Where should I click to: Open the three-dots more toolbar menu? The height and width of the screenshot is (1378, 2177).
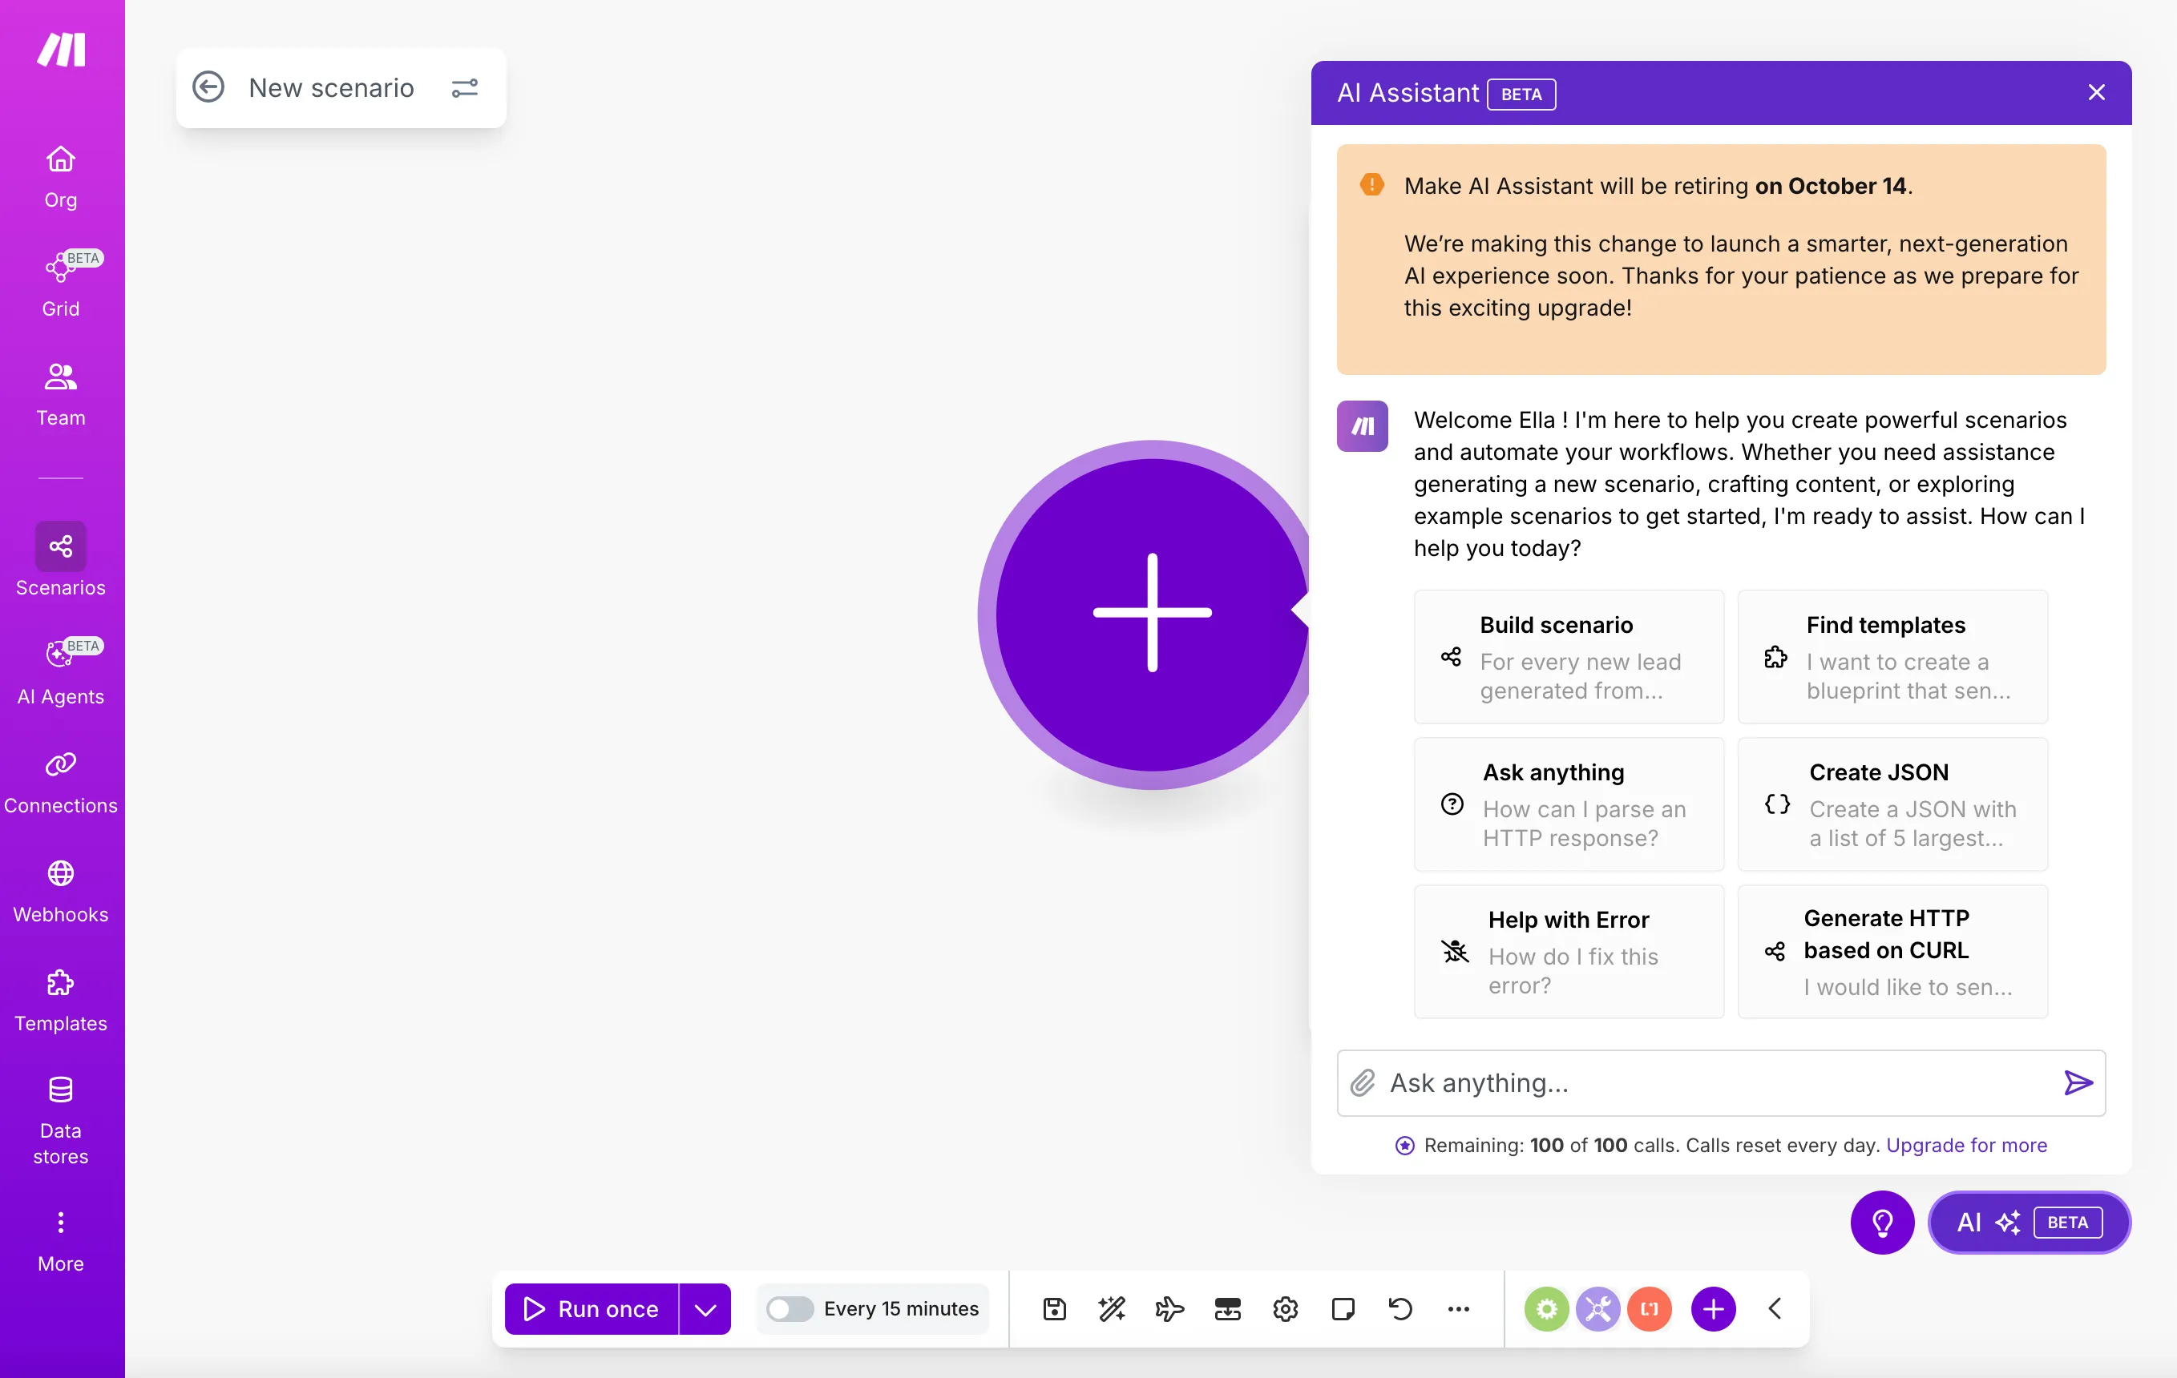pyautogui.click(x=1458, y=1309)
